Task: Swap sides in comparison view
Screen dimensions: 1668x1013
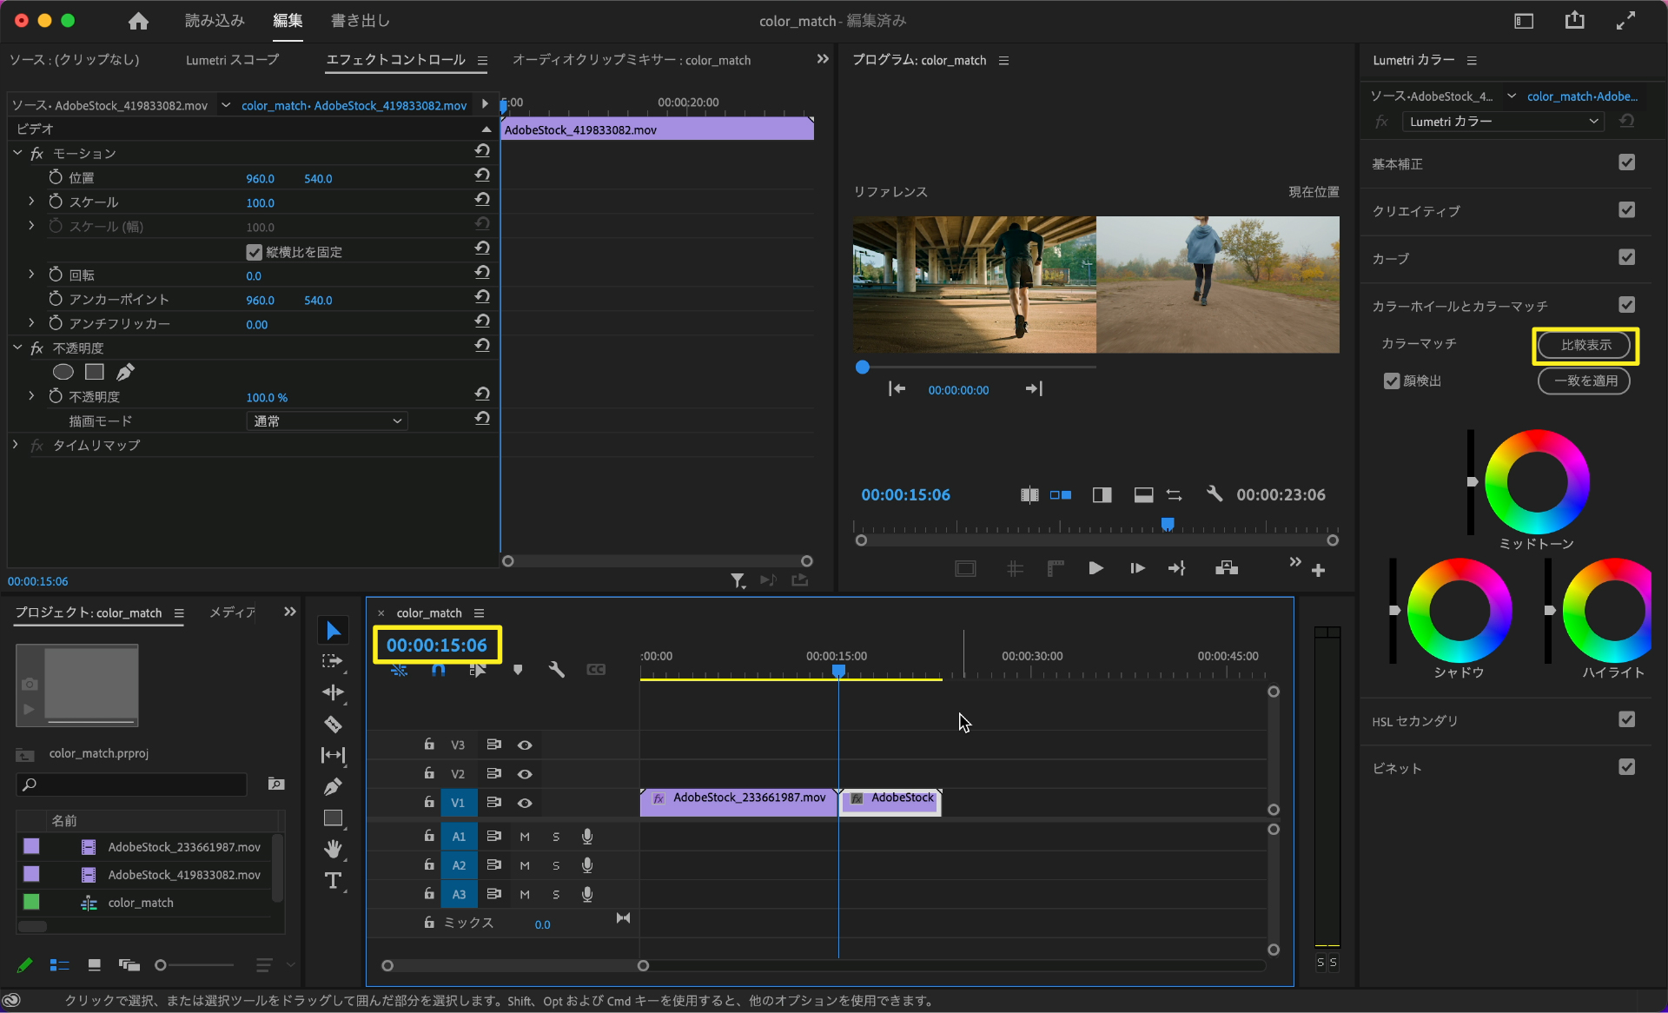Action: point(1175,495)
